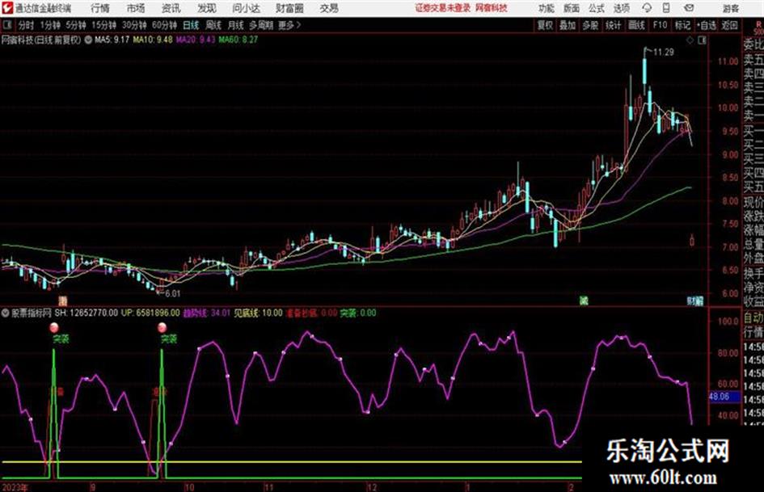The height and width of the screenshot is (492, 764).
Task: Click the MA20: 9.43 value label
Action: 196,40
